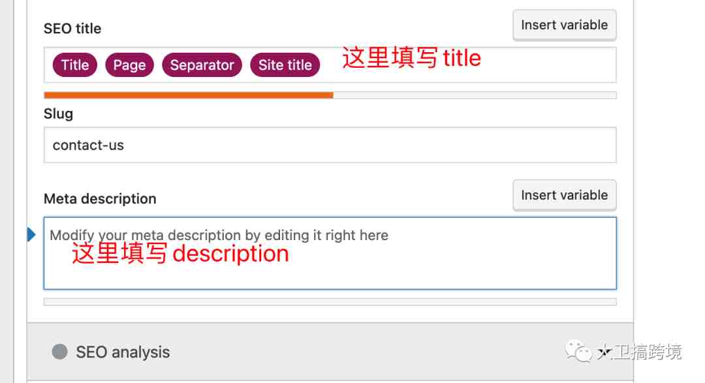Click the SEO title label
Image resolution: width=705 pixels, height=383 pixels.
[72, 29]
